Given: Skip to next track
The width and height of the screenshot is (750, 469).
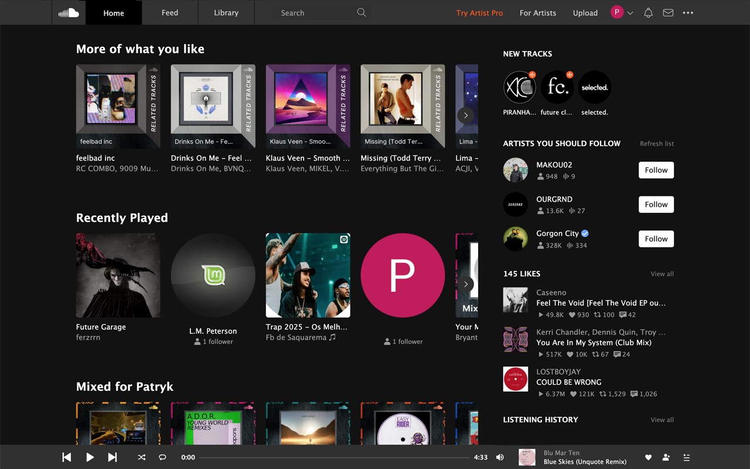Looking at the screenshot, I should point(112,457).
